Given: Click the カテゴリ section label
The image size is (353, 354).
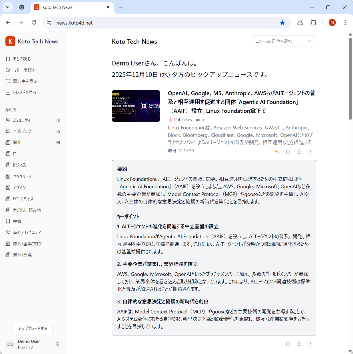Looking at the screenshot, I should pos(11,110).
